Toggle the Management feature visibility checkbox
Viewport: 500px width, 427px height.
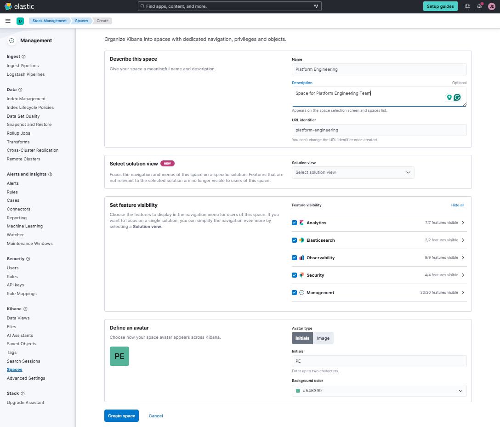pyautogui.click(x=294, y=293)
